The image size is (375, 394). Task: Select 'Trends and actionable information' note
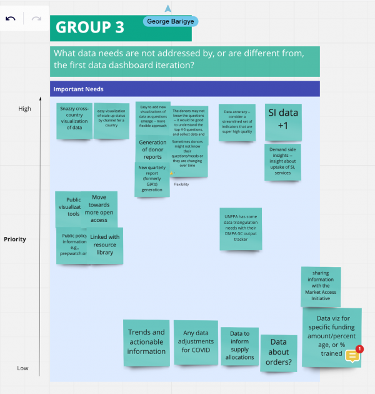tap(146, 342)
